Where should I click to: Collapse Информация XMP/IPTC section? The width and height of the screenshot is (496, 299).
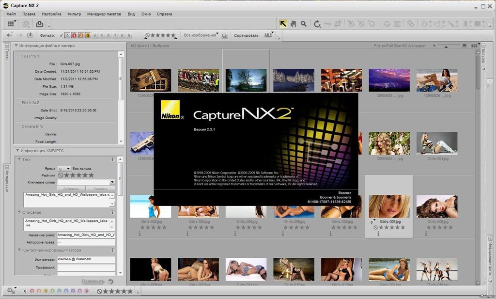click(17, 151)
